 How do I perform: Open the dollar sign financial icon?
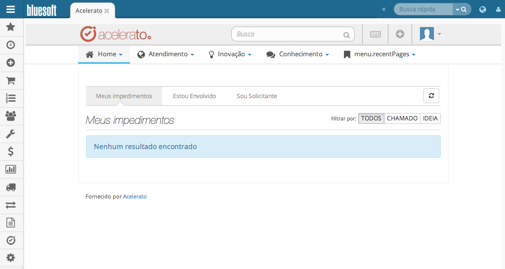pos(11,152)
